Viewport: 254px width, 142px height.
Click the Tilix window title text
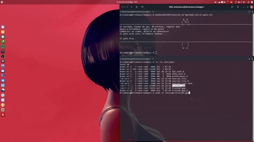(x=187, y=7)
